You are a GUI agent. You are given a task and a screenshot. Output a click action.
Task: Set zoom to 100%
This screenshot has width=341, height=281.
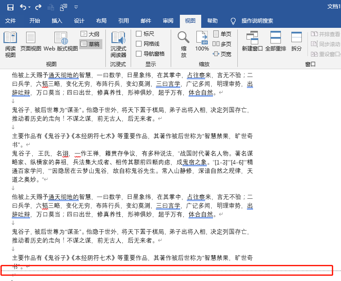202,43
